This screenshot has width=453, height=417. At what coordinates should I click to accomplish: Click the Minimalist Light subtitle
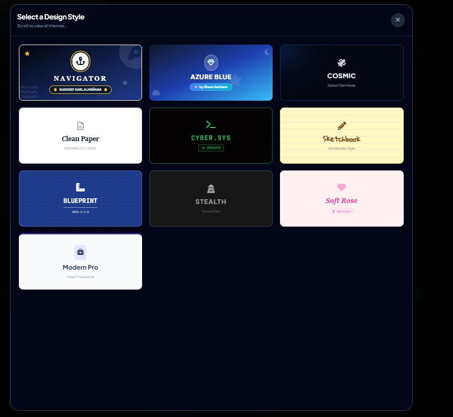[80, 148]
